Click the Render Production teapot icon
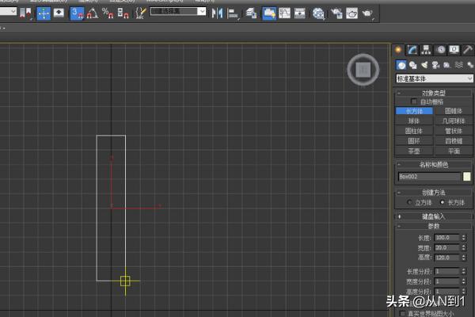Image resolution: width=475 pixels, height=317 pixels. (367, 13)
